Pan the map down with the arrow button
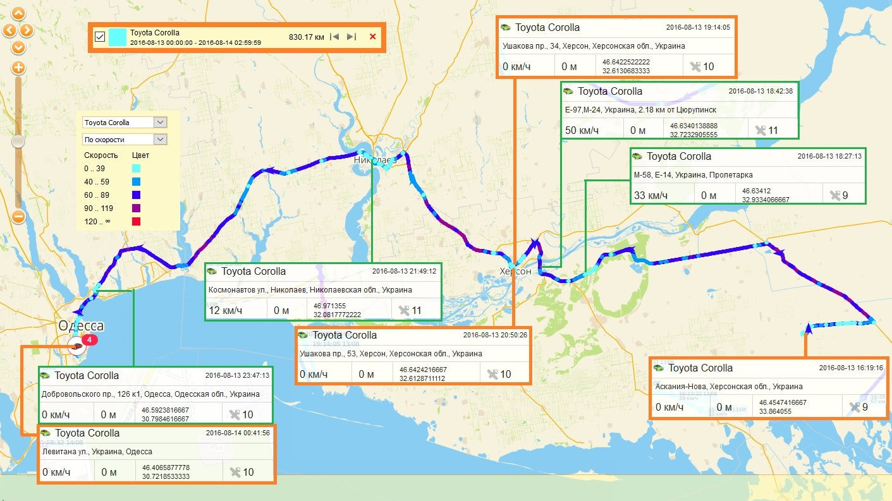 [x=18, y=47]
